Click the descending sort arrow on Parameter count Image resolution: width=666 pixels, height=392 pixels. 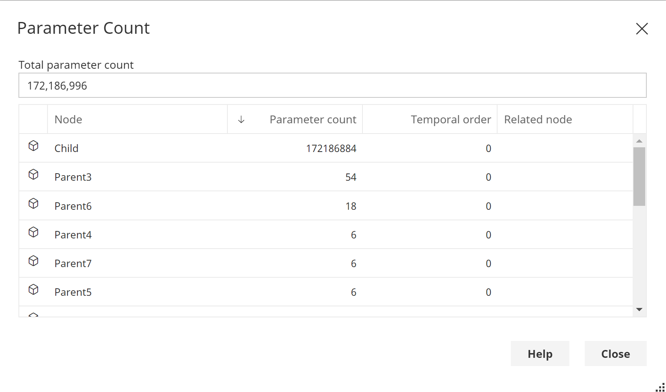coord(240,119)
